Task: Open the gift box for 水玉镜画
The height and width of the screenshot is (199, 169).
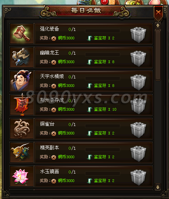Action: 138,177
